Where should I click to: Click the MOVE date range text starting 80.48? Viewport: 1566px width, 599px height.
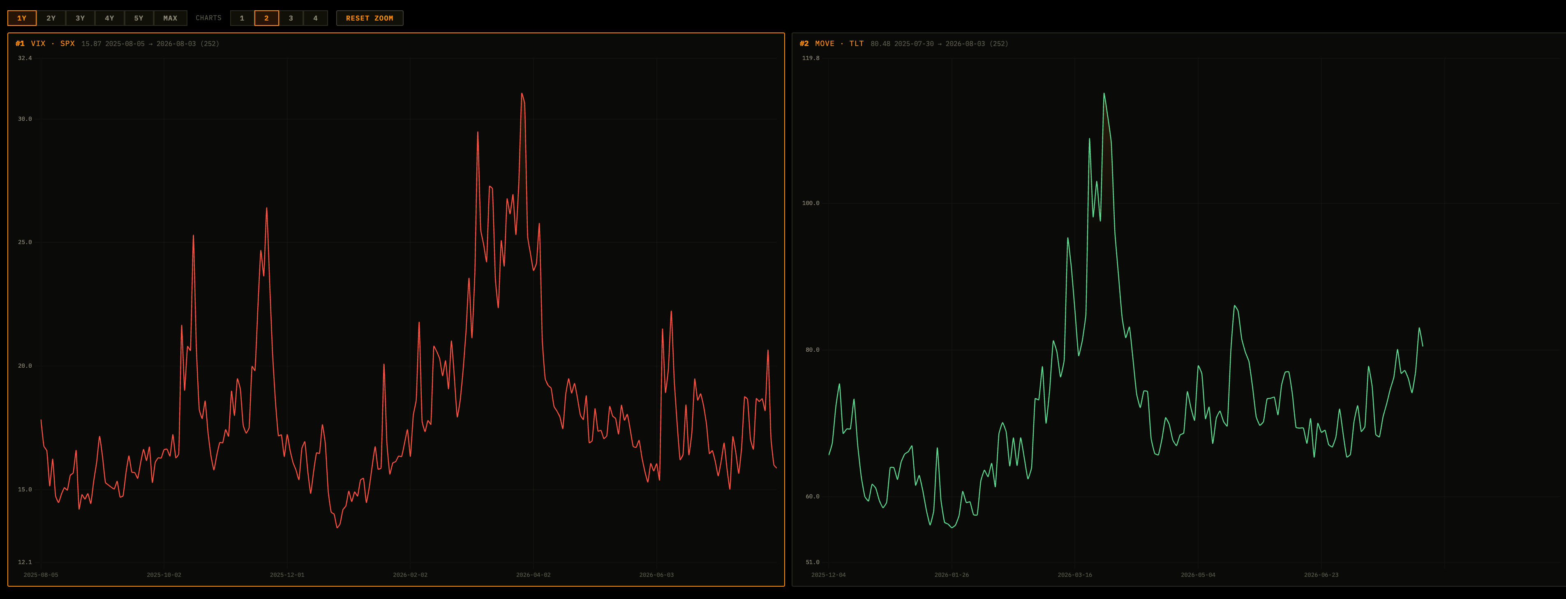point(939,44)
